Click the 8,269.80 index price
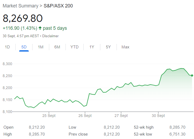This screenshot has width=194, height=139. pos(23,18)
